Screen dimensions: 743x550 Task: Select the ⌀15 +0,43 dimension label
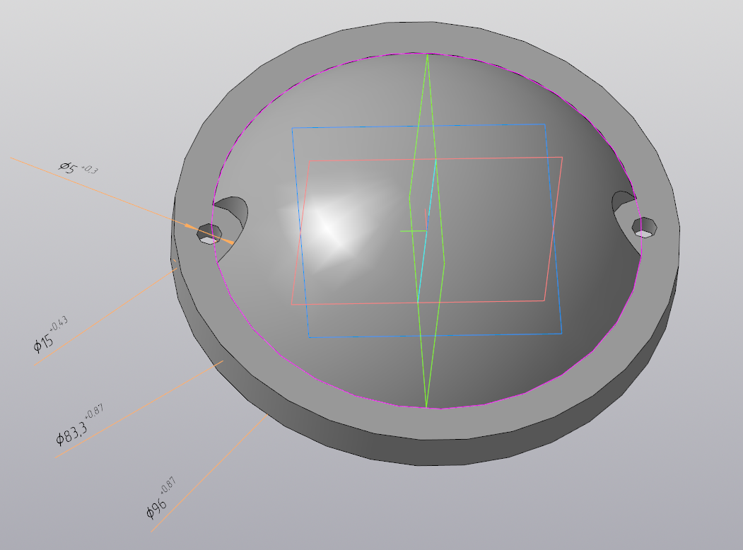[x=50, y=335]
